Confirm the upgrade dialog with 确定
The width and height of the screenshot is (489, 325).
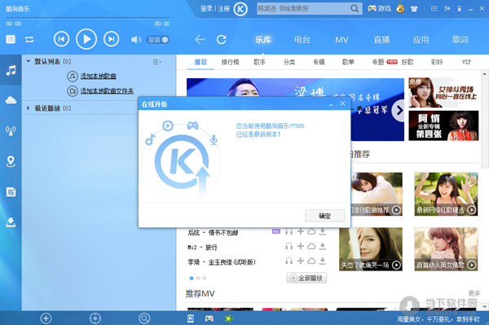[x=324, y=216]
